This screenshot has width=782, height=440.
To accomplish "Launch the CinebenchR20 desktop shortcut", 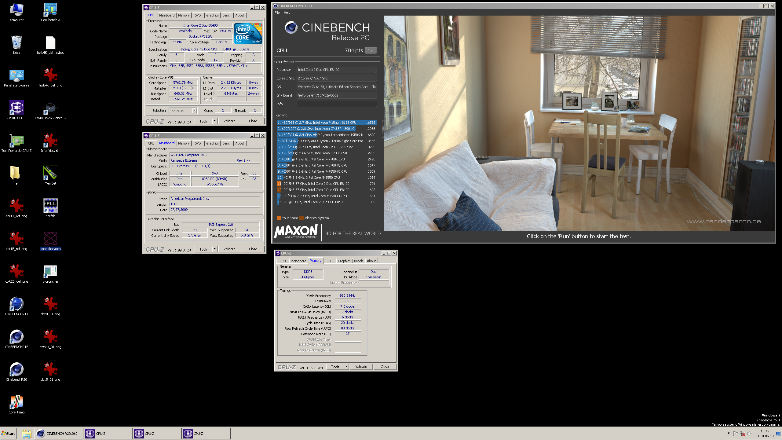I will [x=16, y=372].
